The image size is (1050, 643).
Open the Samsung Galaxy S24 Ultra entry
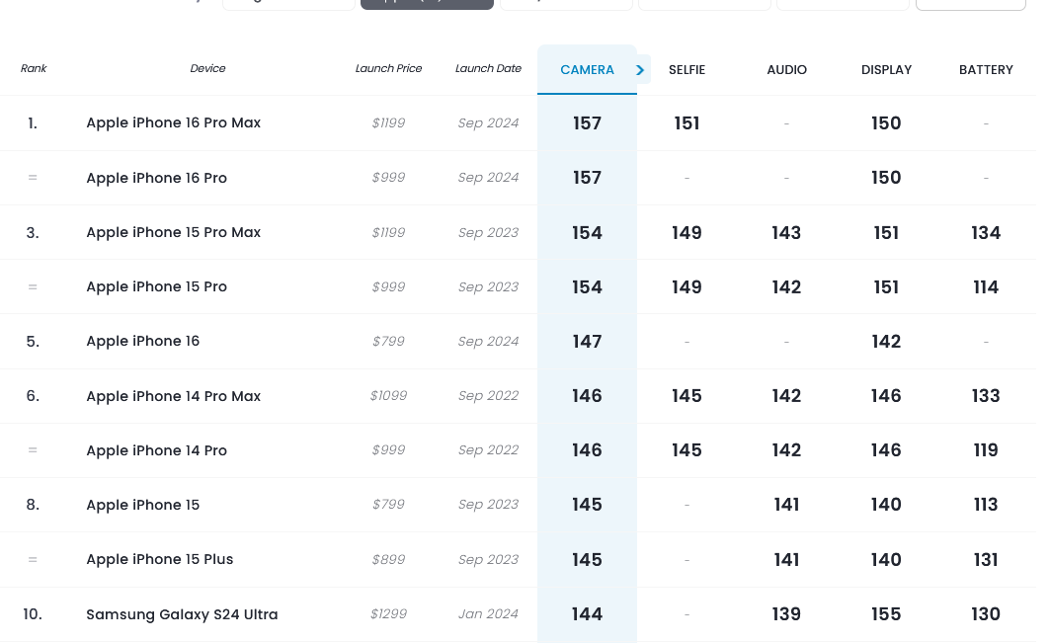click(182, 614)
